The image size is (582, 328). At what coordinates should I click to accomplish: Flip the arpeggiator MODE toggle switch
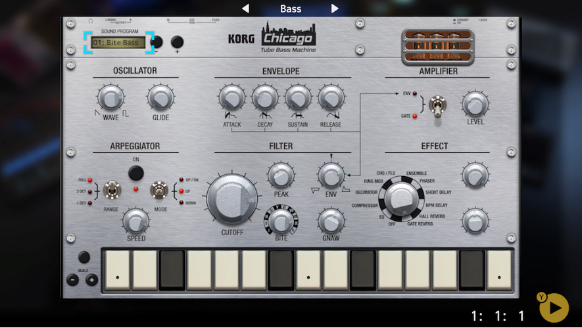[x=158, y=190]
